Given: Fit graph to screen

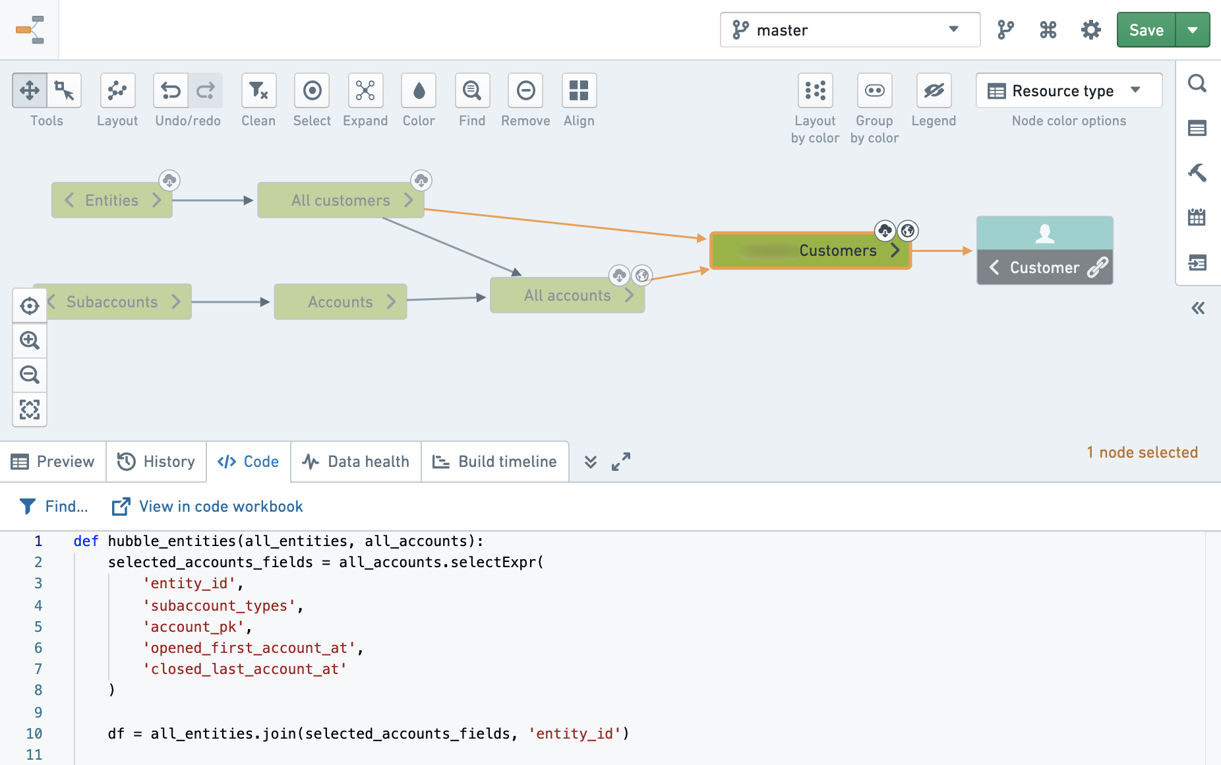Looking at the screenshot, I should (30, 410).
